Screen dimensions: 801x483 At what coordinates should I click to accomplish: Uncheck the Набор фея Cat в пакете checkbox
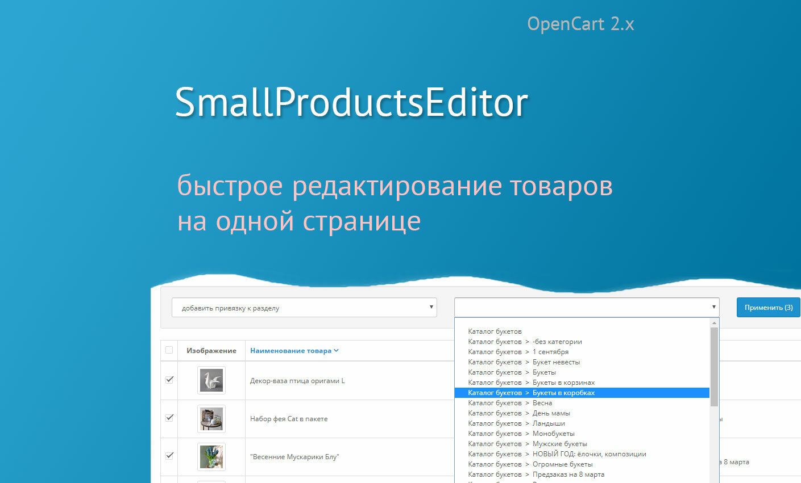coord(169,417)
